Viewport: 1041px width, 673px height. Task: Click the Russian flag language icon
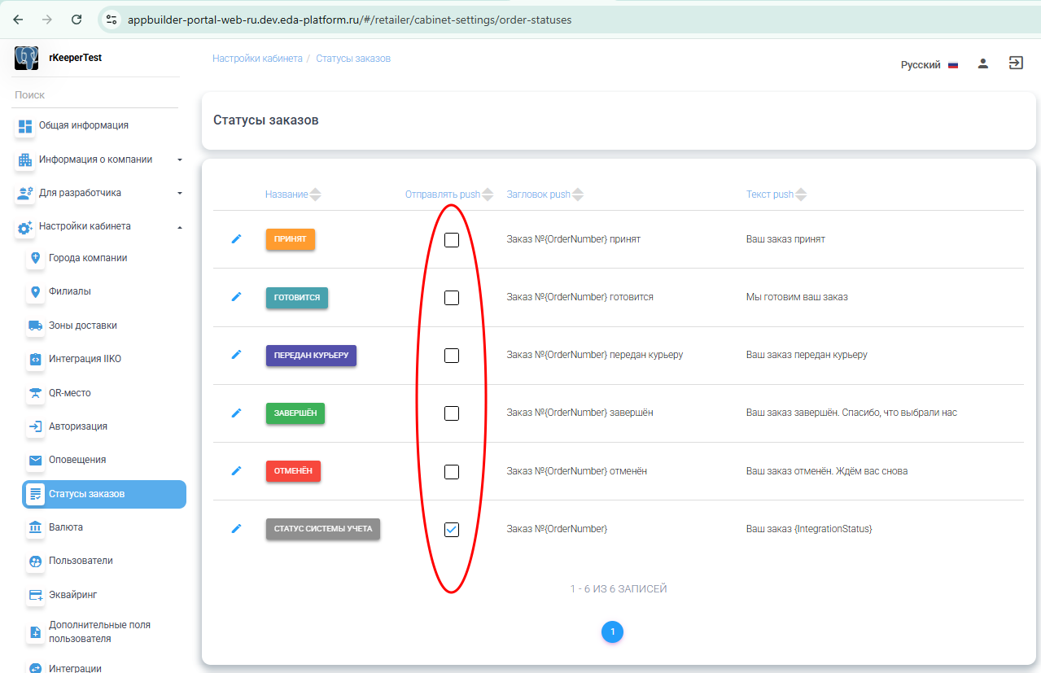click(953, 65)
